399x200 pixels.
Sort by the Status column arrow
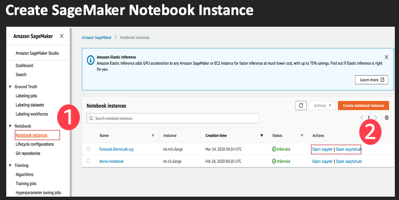(302, 135)
